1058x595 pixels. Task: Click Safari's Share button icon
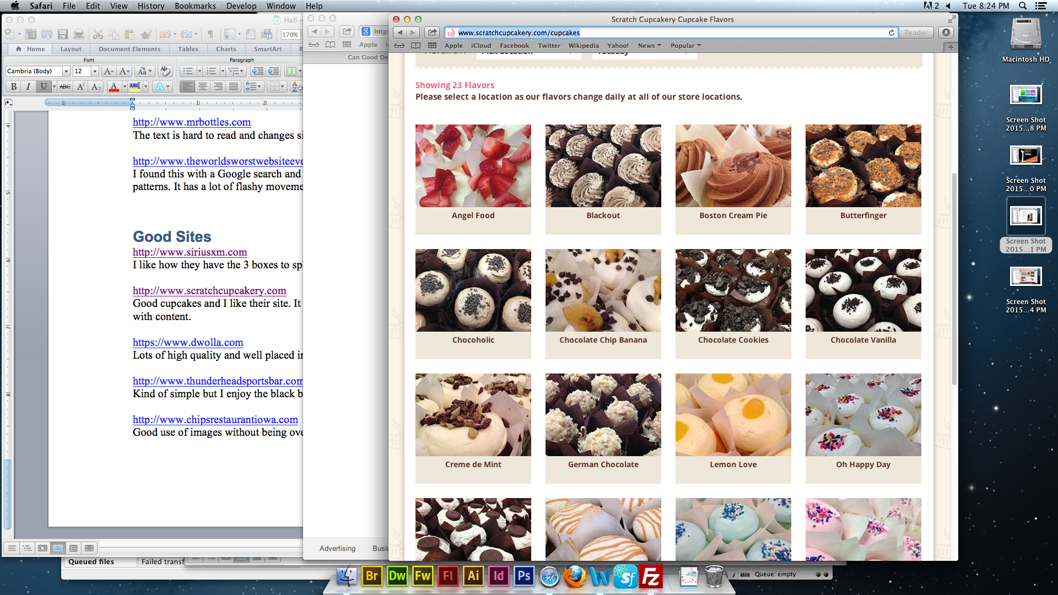[433, 33]
